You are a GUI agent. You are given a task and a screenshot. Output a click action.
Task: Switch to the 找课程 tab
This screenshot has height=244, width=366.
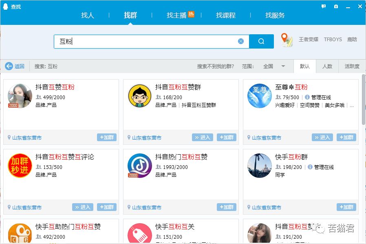pyautogui.click(x=225, y=16)
